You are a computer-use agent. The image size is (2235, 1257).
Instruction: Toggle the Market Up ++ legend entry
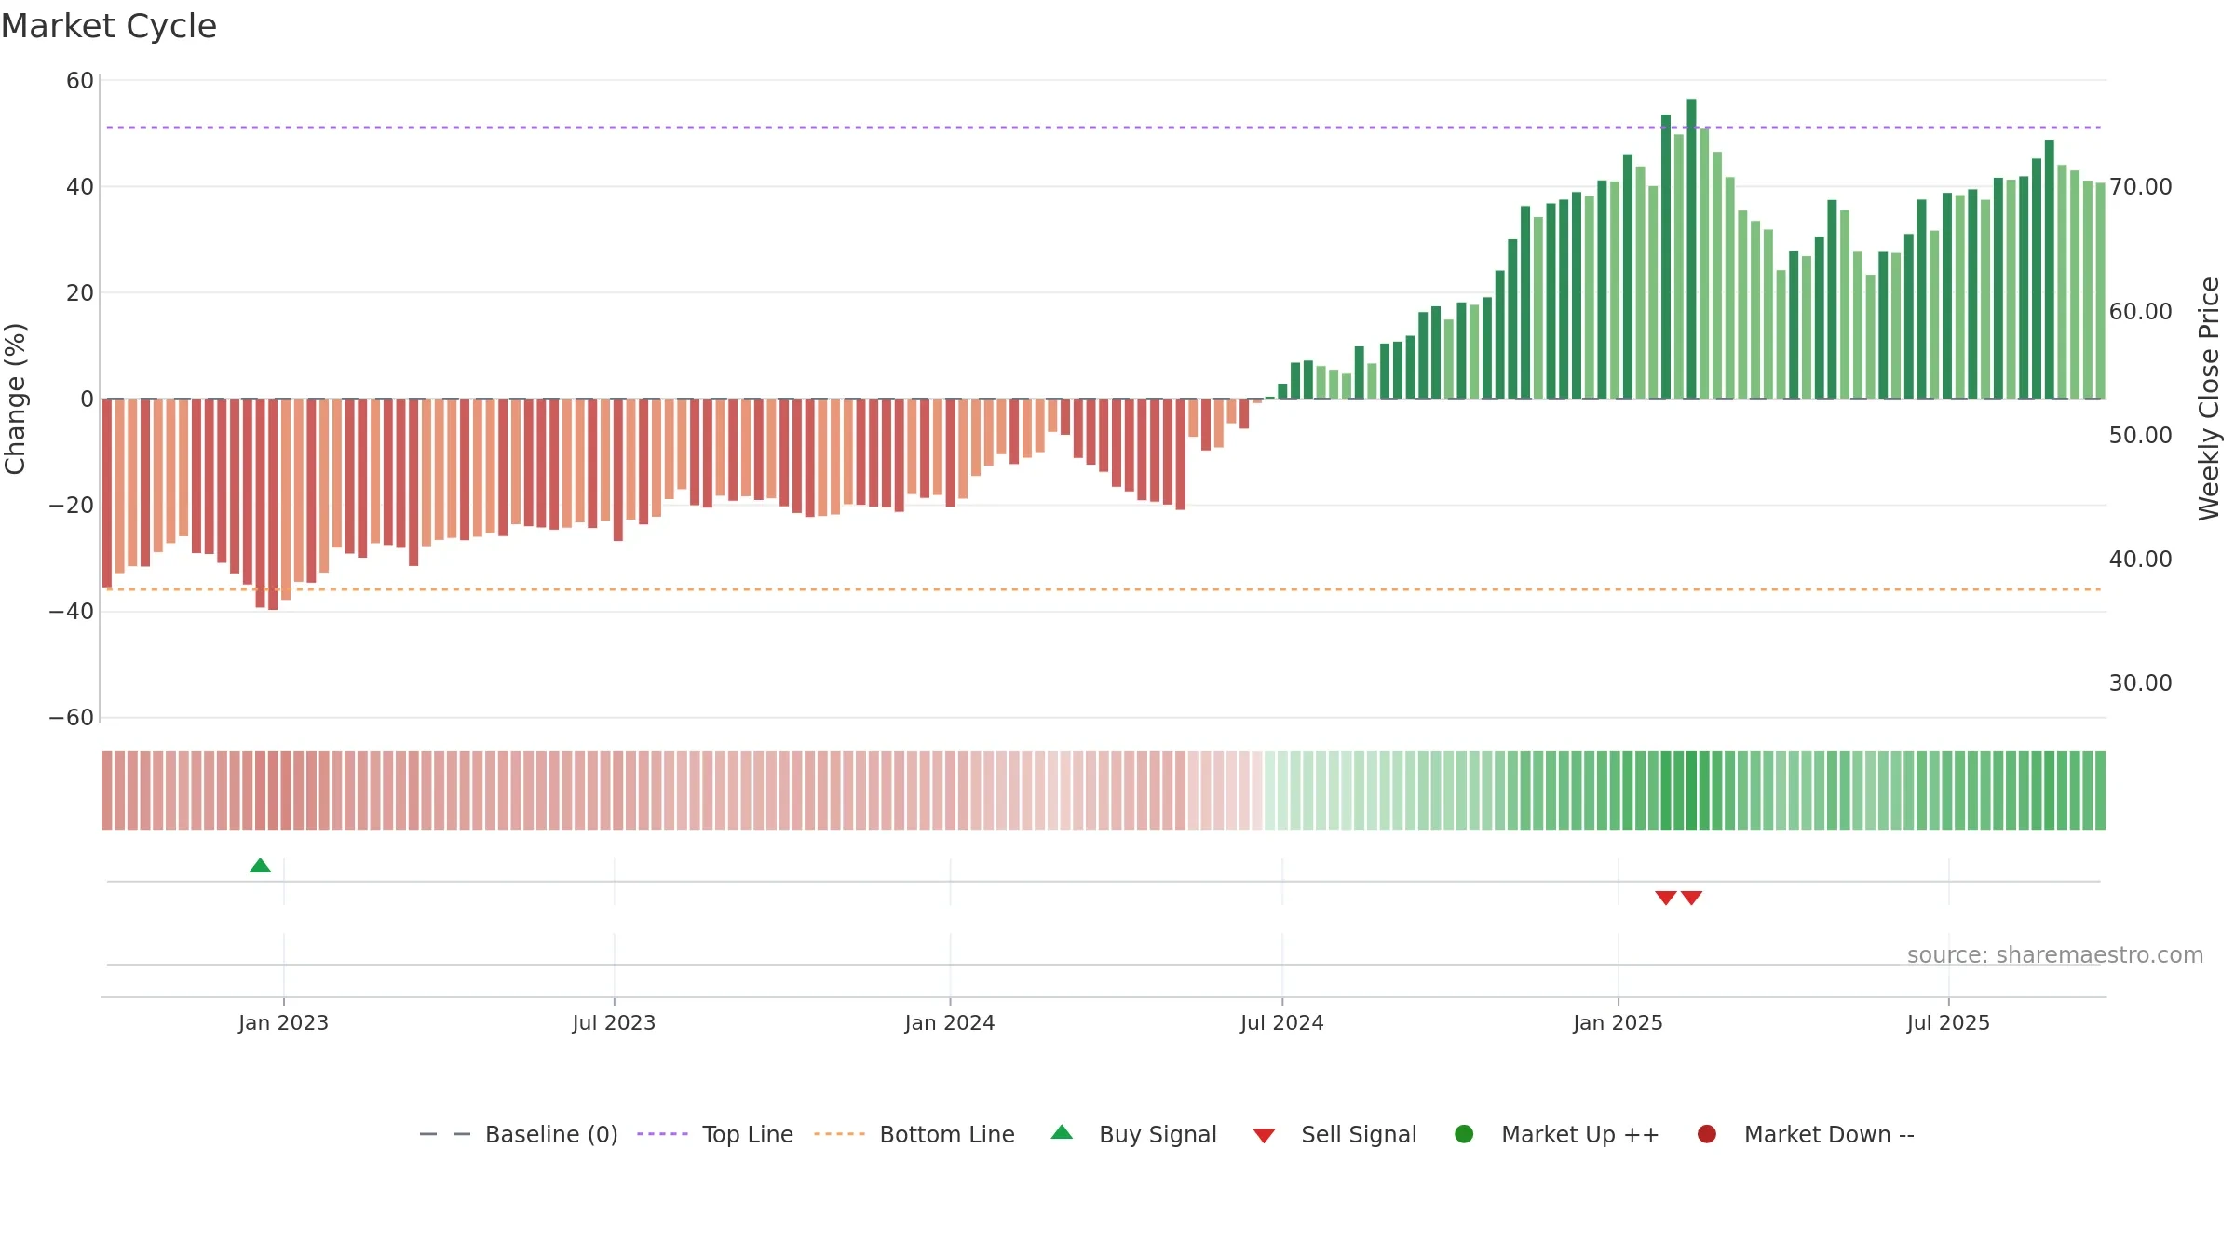point(1557,1134)
